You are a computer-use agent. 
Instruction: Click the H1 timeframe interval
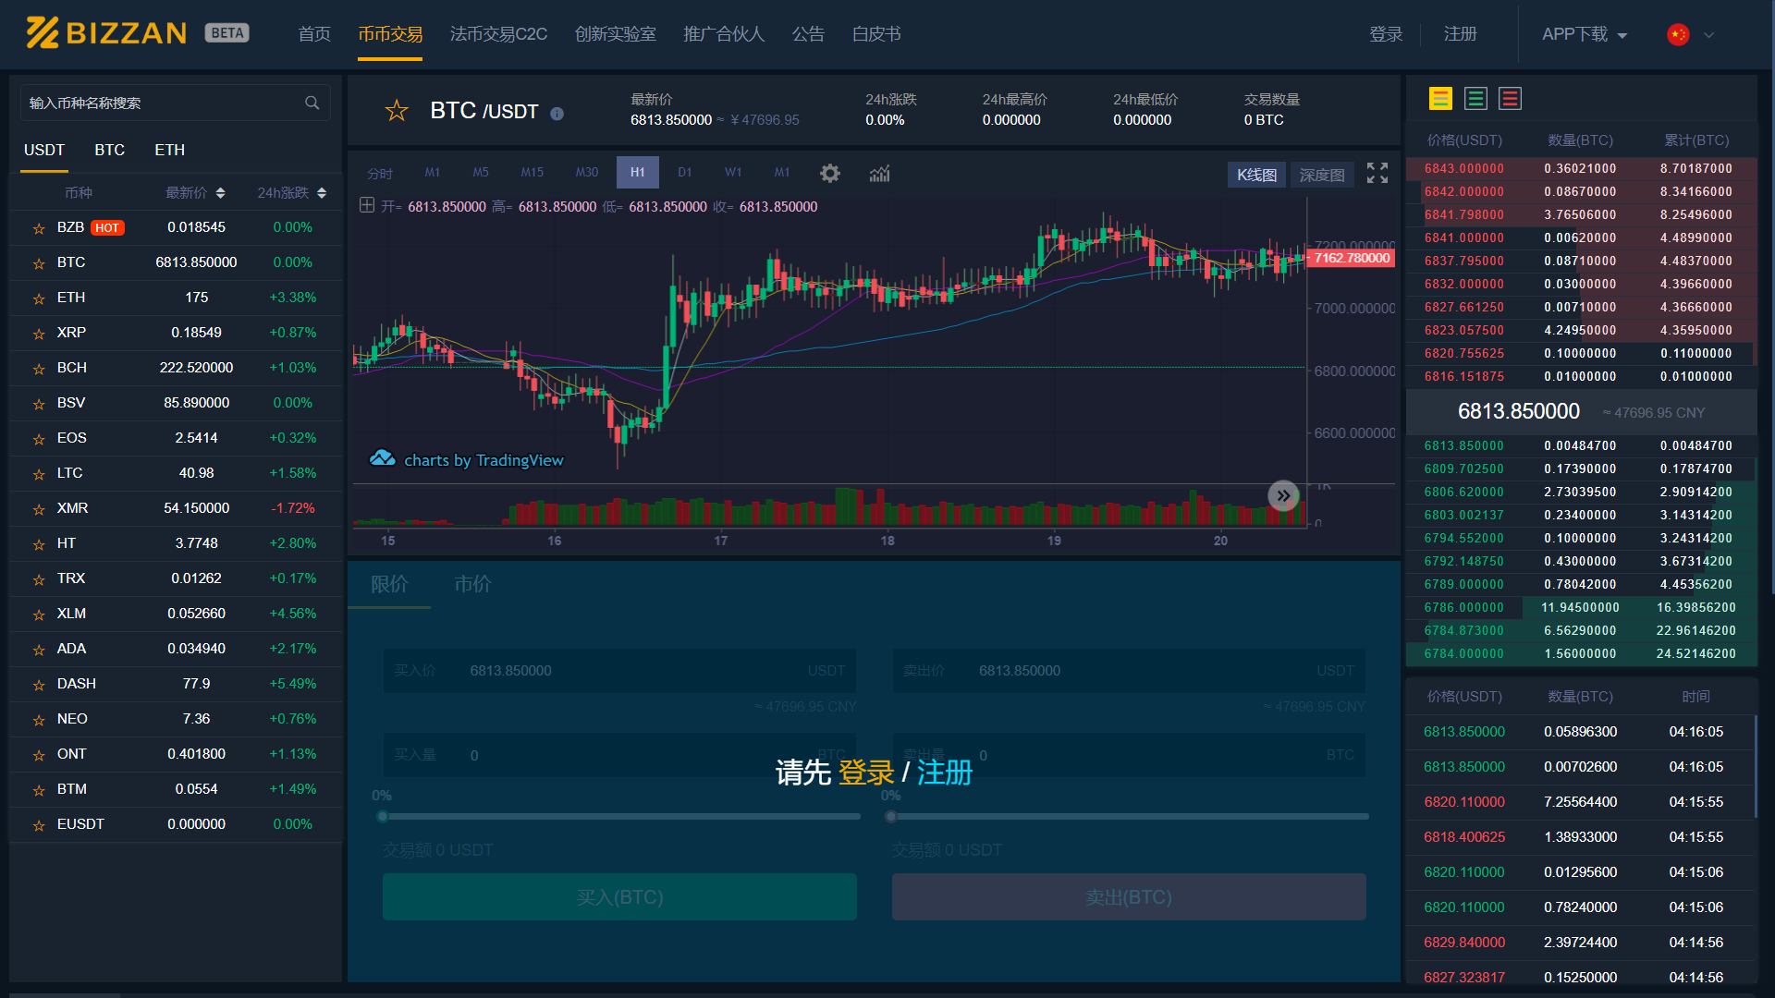(x=637, y=172)
